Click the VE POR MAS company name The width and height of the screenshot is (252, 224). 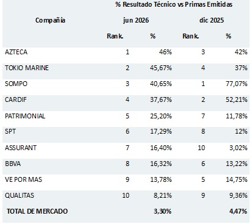coord(23,179)
